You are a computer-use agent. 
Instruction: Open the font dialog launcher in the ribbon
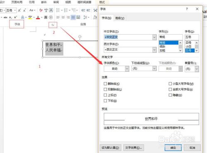[x=53, y=25]
